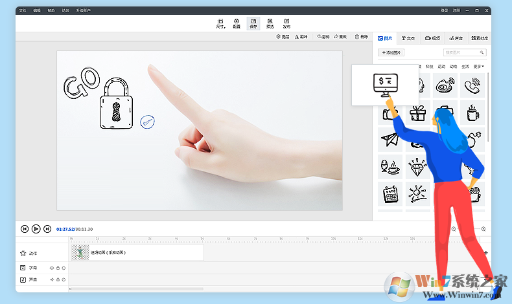Click the trash delete button above the canvas
The width and height of the screenshot is (512, 304).
(x=361, y=37)
